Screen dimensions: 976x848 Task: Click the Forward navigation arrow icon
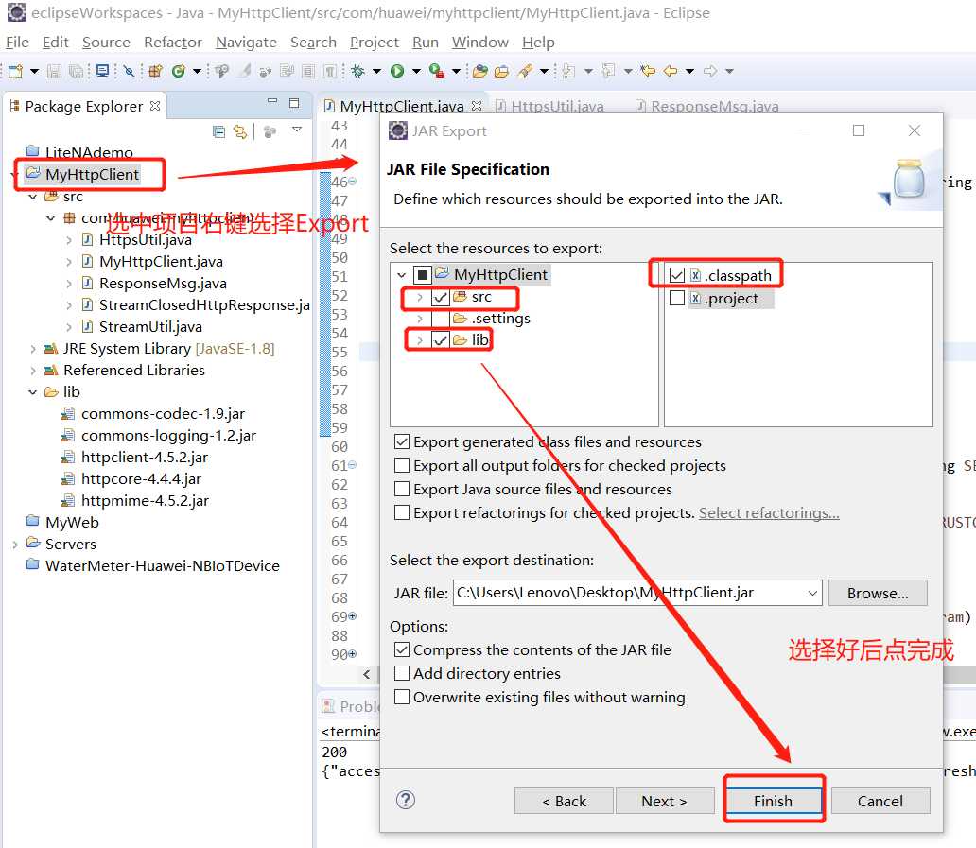[x=710, y=71]
